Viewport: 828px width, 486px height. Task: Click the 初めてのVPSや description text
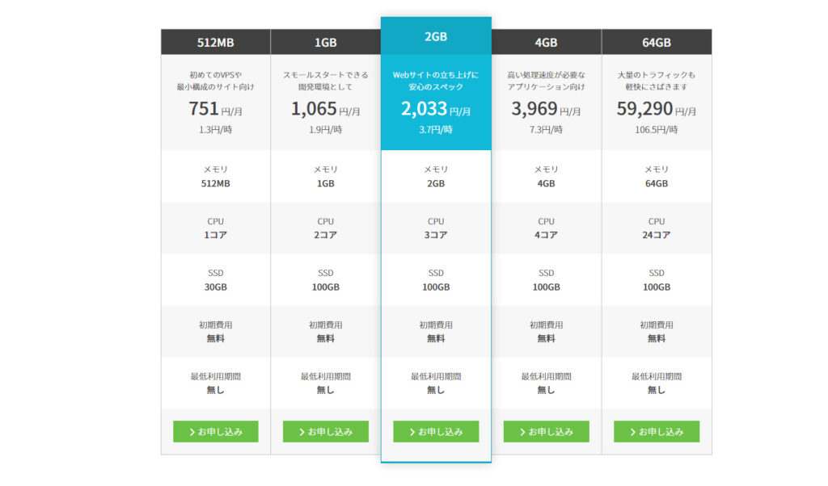coord(215,75)
